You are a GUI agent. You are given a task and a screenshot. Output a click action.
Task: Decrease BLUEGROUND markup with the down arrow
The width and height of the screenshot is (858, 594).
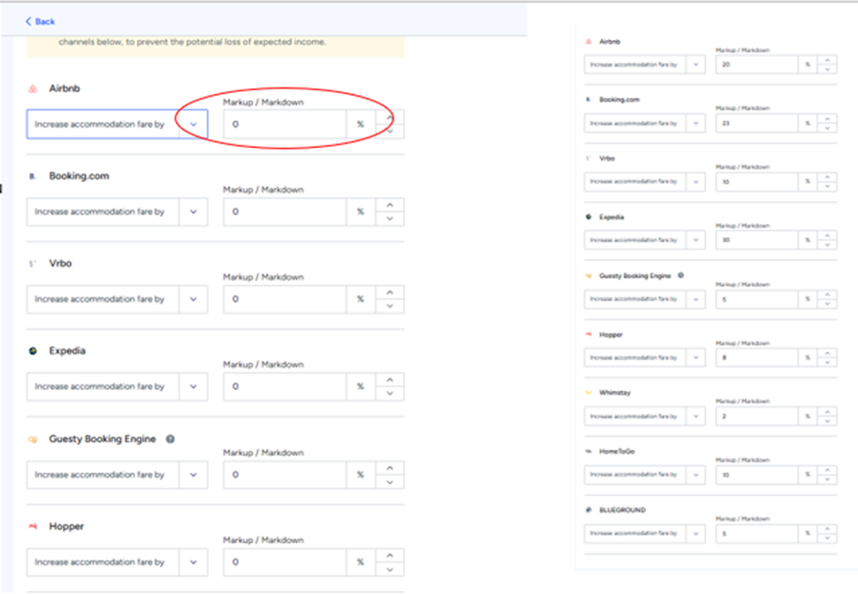coord(827,538)
